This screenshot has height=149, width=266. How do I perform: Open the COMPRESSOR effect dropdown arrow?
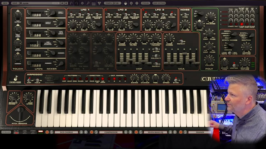click(x=130, y=132)
